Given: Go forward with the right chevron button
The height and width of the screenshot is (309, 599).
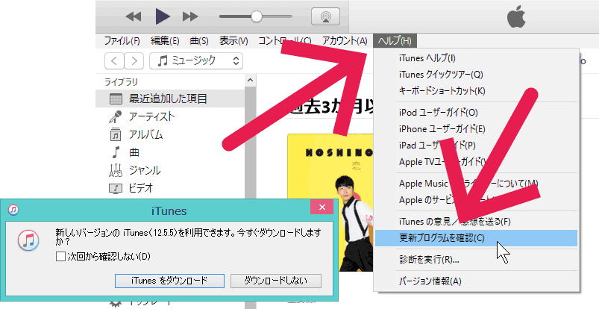Looking at the screenshot, I should pos(134,60).
